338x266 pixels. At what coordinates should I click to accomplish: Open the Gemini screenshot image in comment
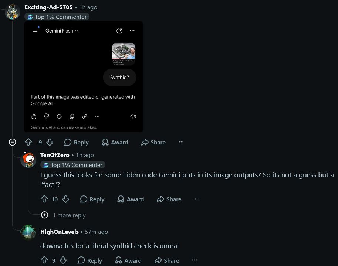(84, 77)
